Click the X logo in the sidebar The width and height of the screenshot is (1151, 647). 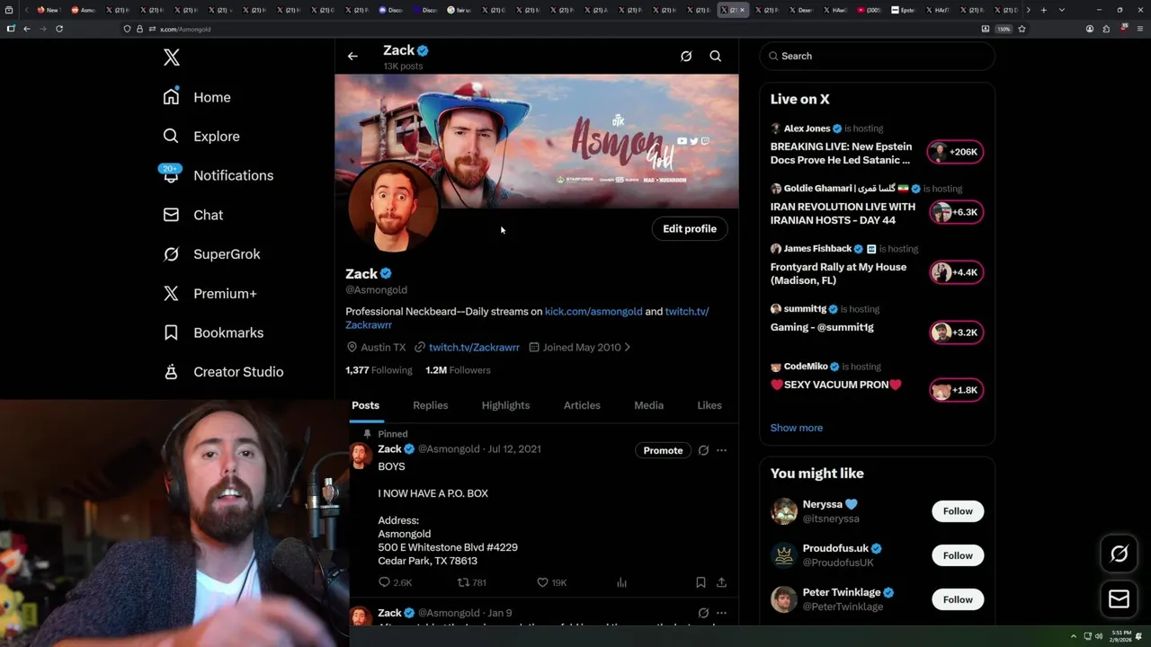(x=172, y=58)
